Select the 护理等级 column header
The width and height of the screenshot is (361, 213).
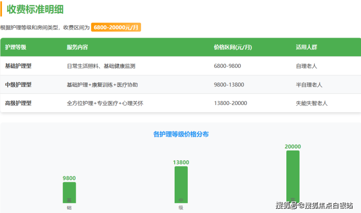(x=16, y=47)
